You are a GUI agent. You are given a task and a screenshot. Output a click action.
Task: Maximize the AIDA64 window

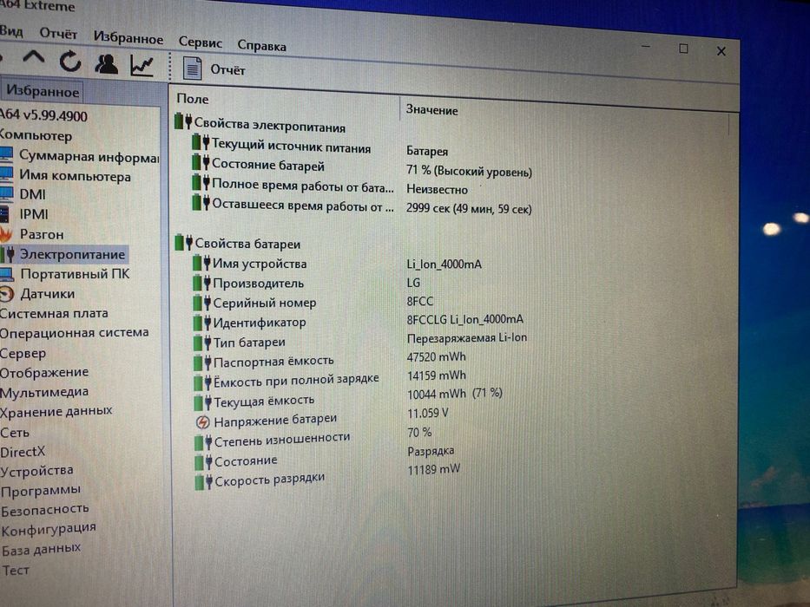pos(683,49)
